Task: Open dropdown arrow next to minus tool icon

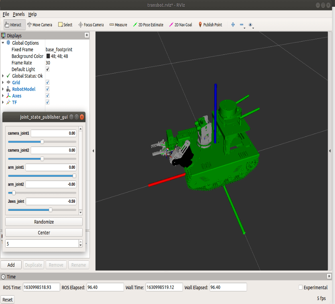Action: point(245,28)
